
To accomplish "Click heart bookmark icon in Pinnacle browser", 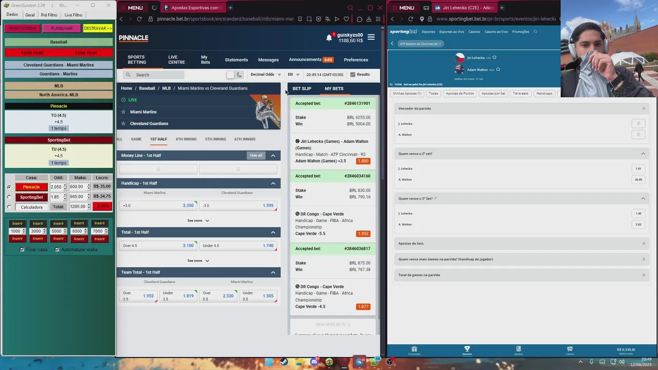I will point(346,19).
